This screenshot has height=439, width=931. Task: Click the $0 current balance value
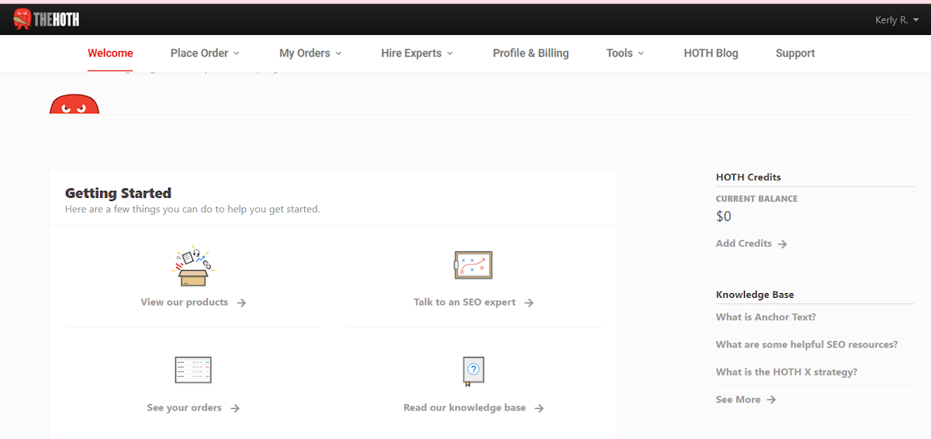pos(724,216)
